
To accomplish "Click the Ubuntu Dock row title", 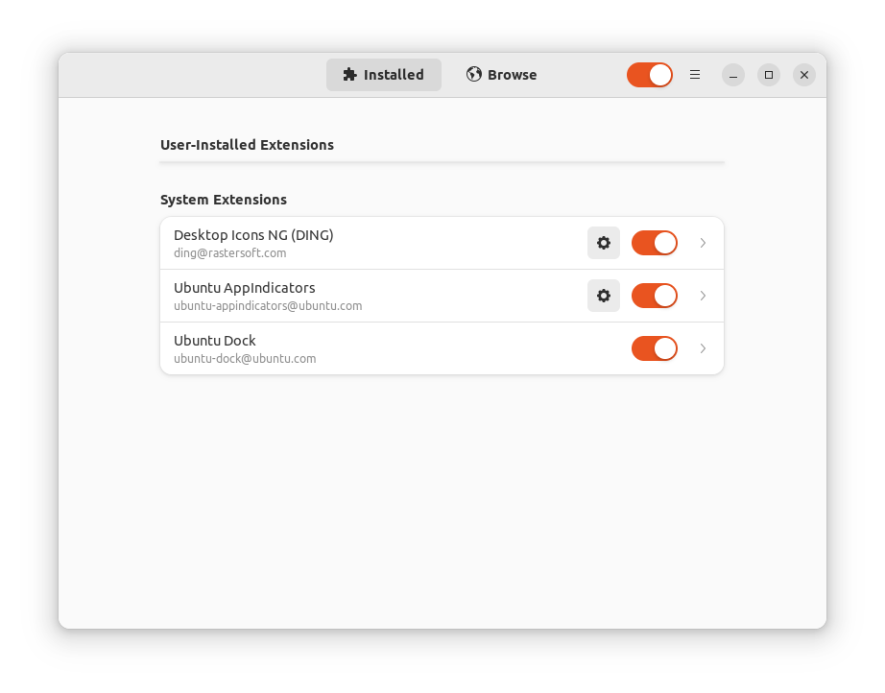I will click(215, 341).
